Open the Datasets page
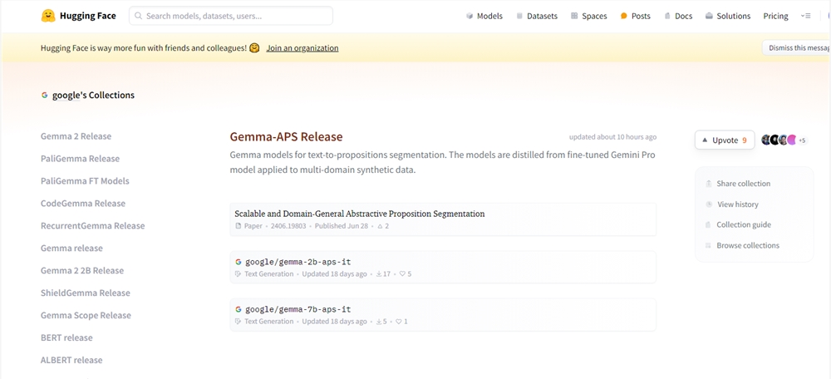The image size is (831, 379). click(536, 16)
